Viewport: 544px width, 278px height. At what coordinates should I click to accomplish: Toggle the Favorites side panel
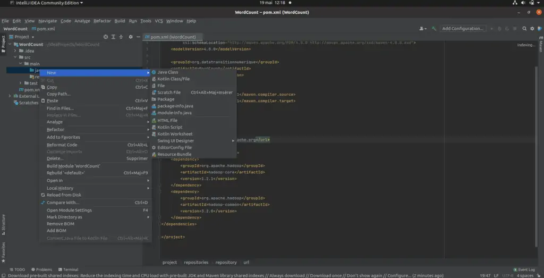[3, 252]
